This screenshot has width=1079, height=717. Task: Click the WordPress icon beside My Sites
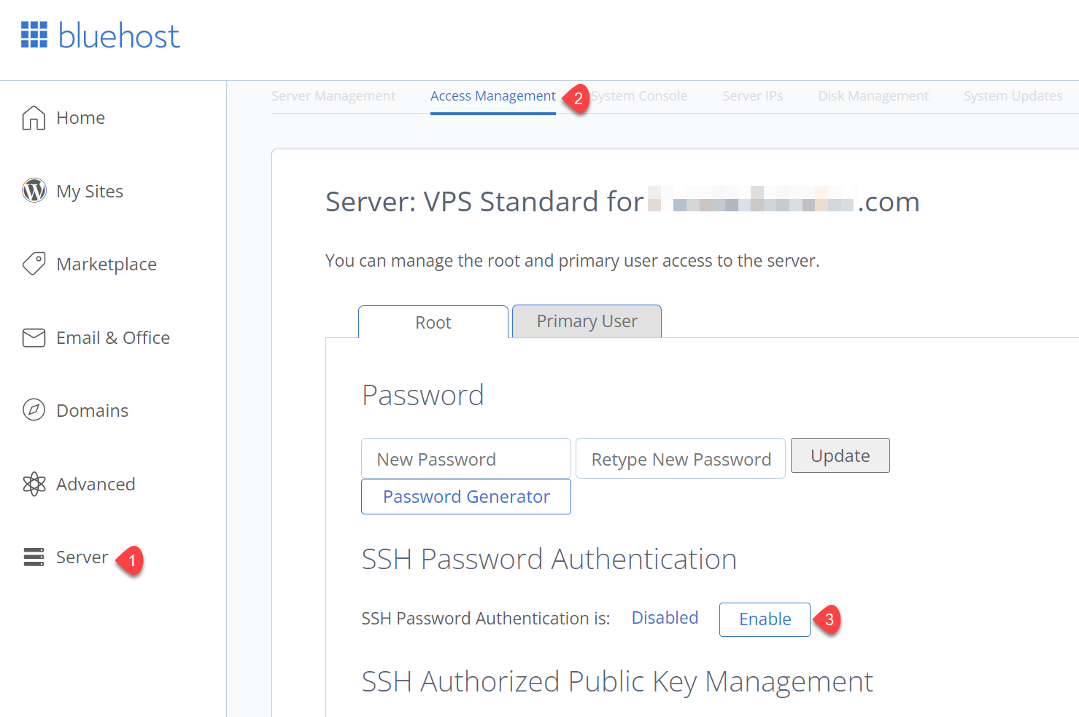[34, 190]
